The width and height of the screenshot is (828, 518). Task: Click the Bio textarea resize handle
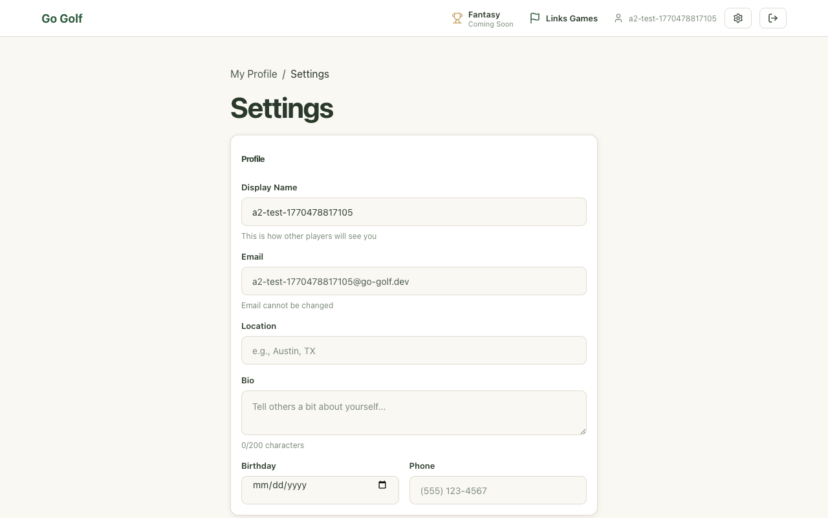(x=583, y=431)
